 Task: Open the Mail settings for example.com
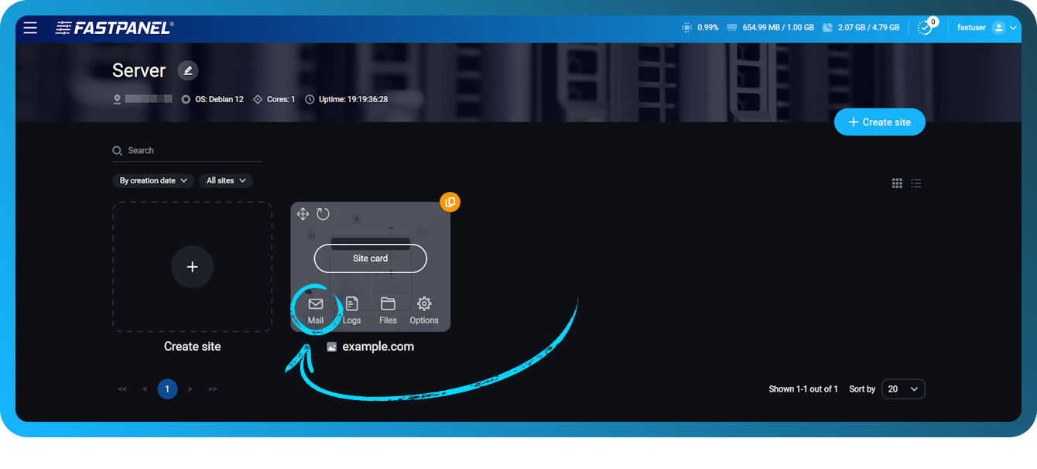[315, 309]
